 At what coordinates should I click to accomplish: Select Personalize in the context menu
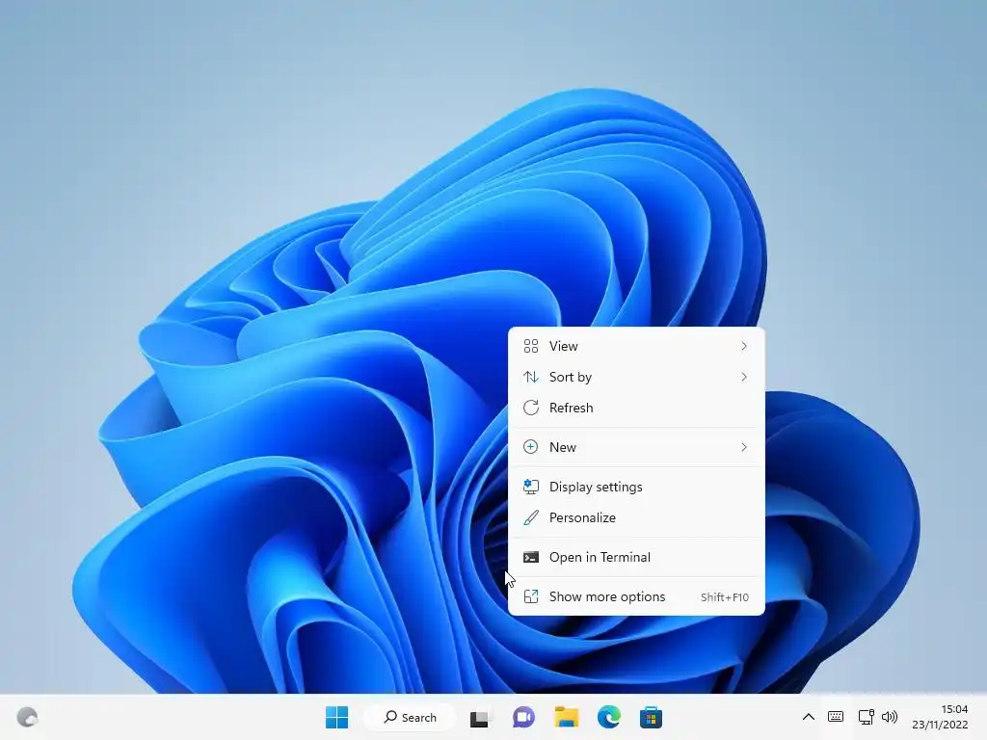pos(636,517)
